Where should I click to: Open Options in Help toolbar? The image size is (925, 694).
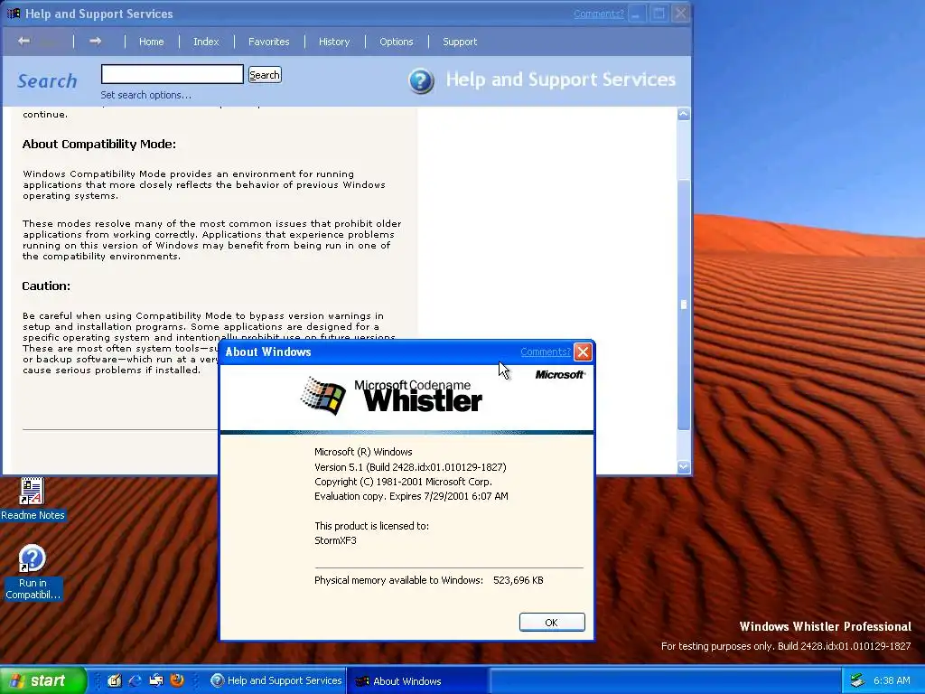tap(396, 42)
